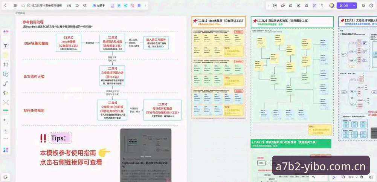377x182 pixels.
Task: Select the yellow sticky note tool
Action: coord(6,55)
